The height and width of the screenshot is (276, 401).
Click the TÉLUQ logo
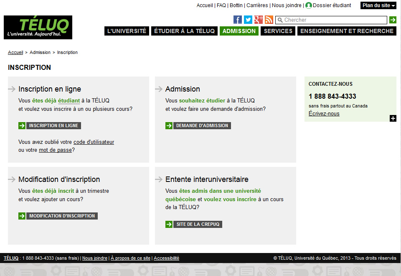pos(38,28)
